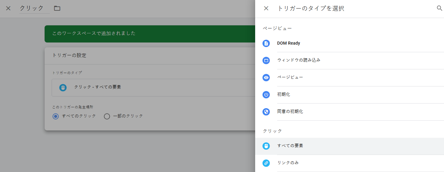Open the クリック - すべての要素 trigger type box
The image size is (444, 172).
tap(153, 88)
